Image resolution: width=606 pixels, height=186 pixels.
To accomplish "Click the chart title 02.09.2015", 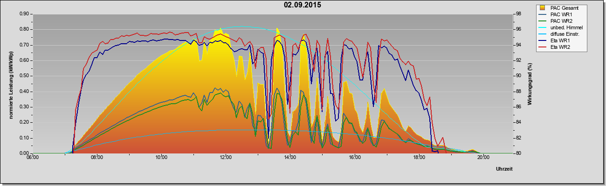I will (x=303, y=5).
